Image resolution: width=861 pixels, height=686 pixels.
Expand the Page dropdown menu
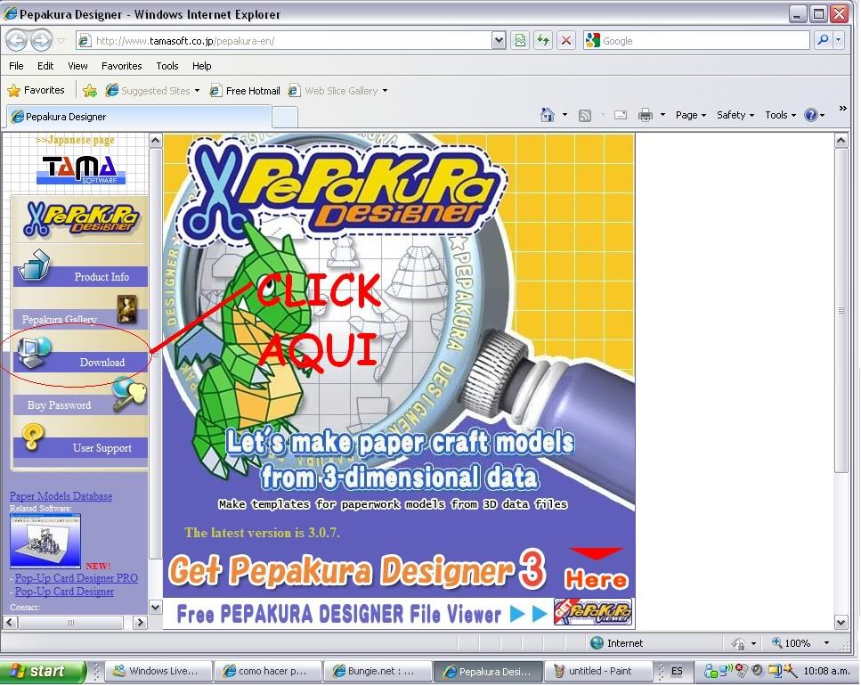tap(690, 115)
